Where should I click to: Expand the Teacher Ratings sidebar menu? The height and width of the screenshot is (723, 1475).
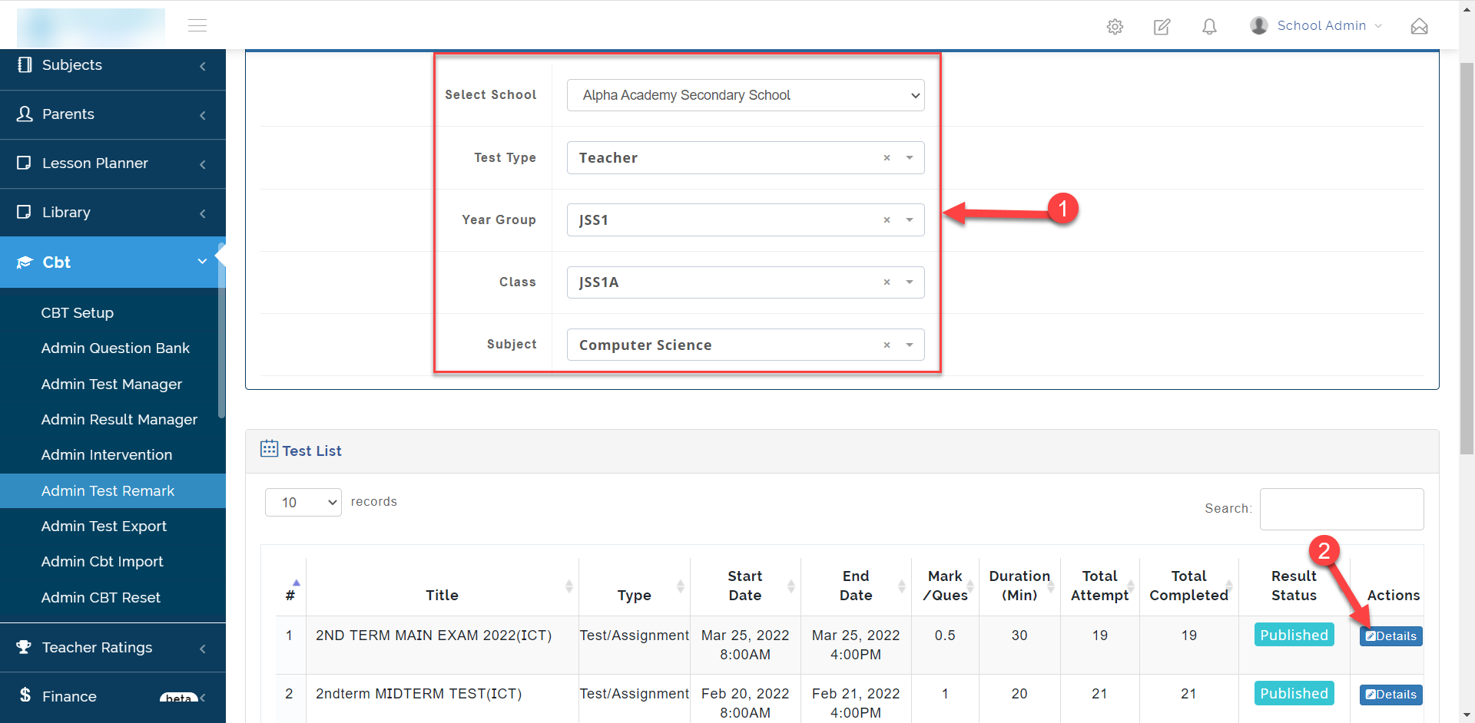pos(203,649)
